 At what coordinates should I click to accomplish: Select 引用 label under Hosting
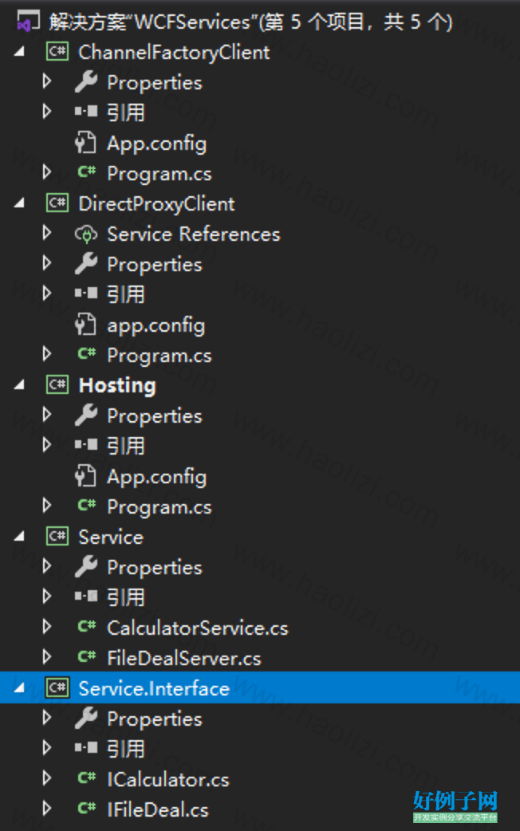click(126, 446)
